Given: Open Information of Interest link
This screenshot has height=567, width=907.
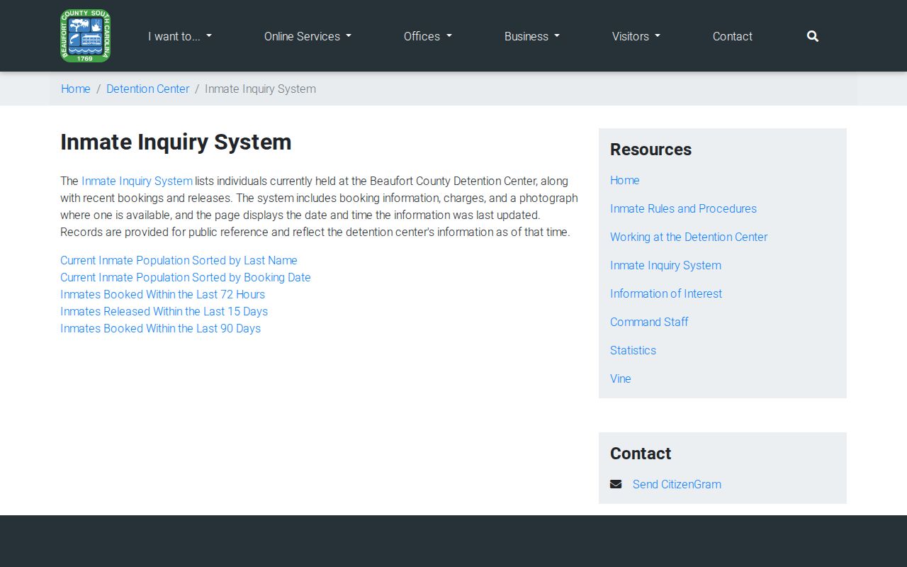Looking at the screenshot, I should (666, 293).
